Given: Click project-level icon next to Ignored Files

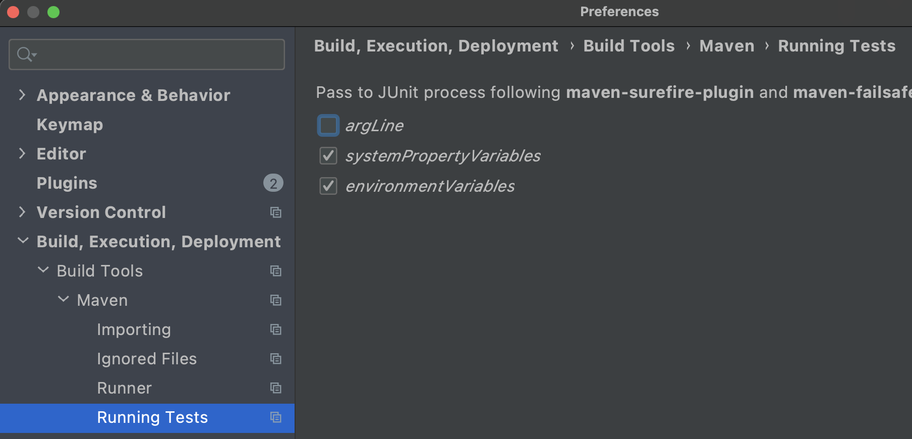Looking at the screenshot, I should (275, 359).
